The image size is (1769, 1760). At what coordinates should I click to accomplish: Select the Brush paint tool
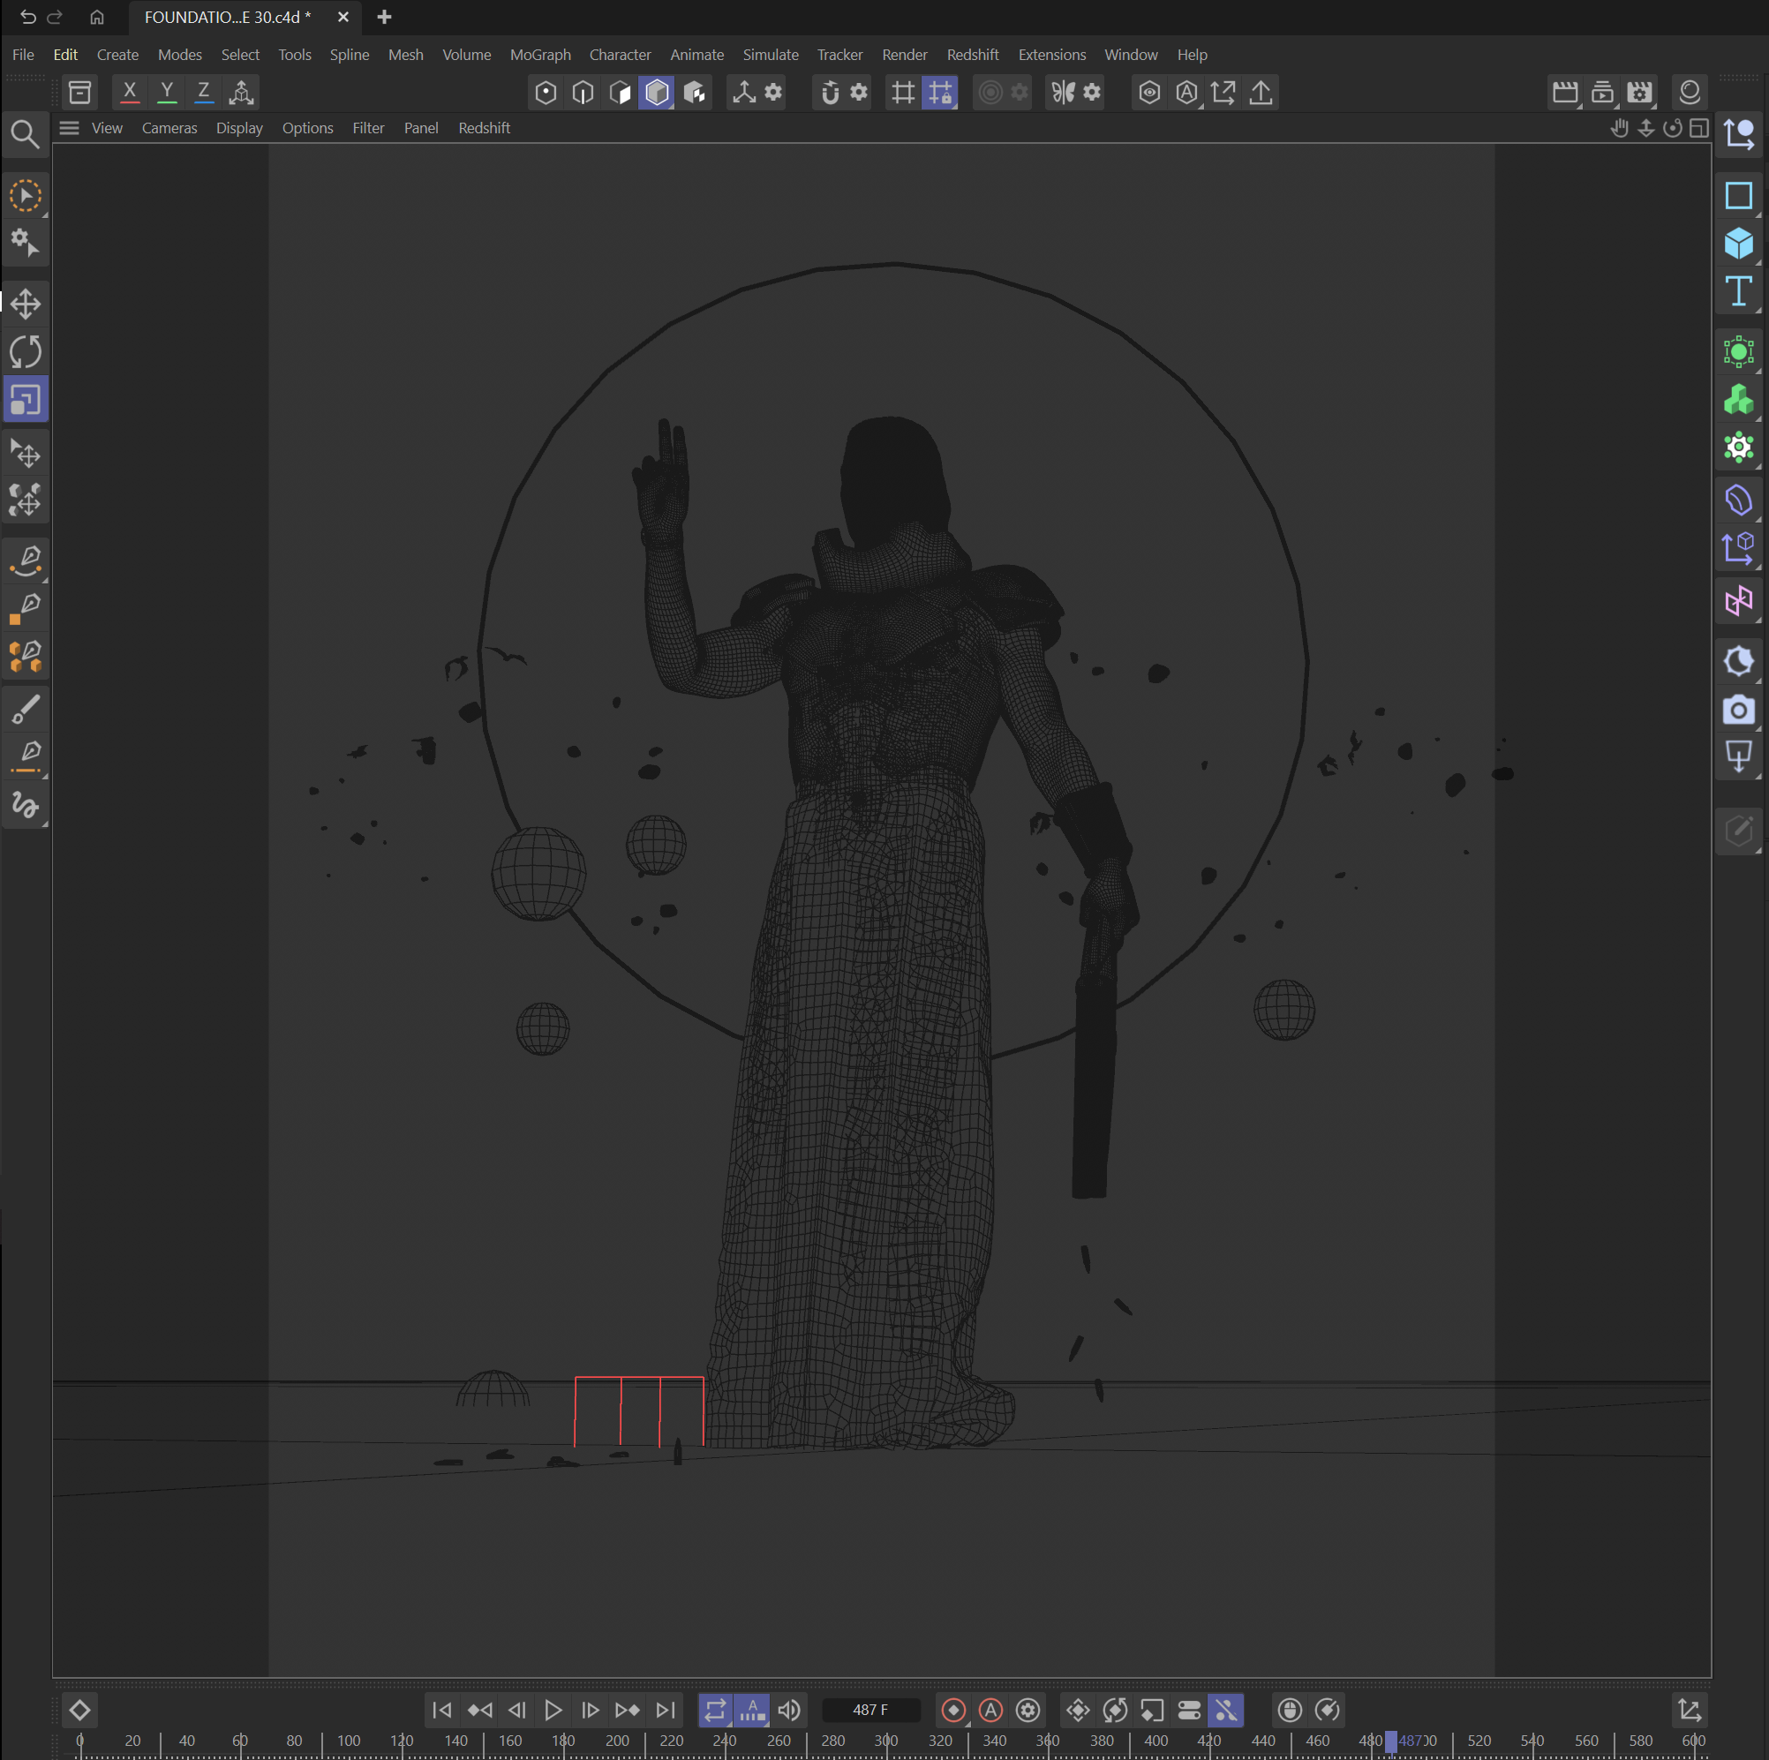pyautogui.click(x=26, y=709)
